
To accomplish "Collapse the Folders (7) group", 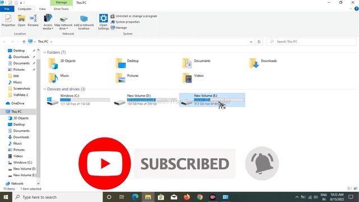I will click(x=44, y=52).
